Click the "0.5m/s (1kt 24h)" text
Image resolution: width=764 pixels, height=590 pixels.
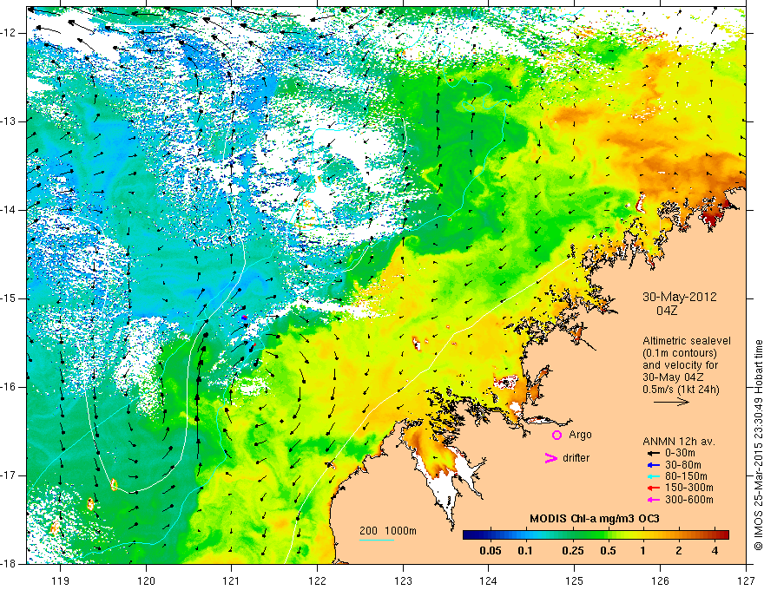coord(681,390)
